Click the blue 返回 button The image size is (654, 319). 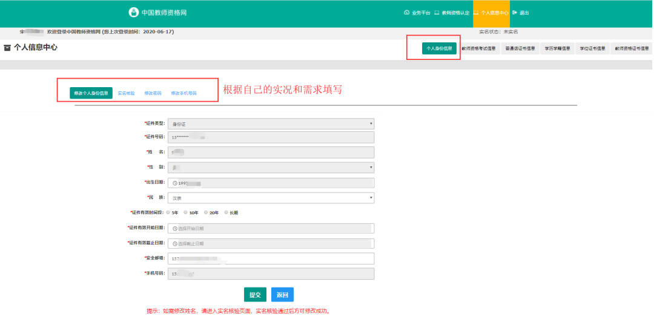click(282, 295)
